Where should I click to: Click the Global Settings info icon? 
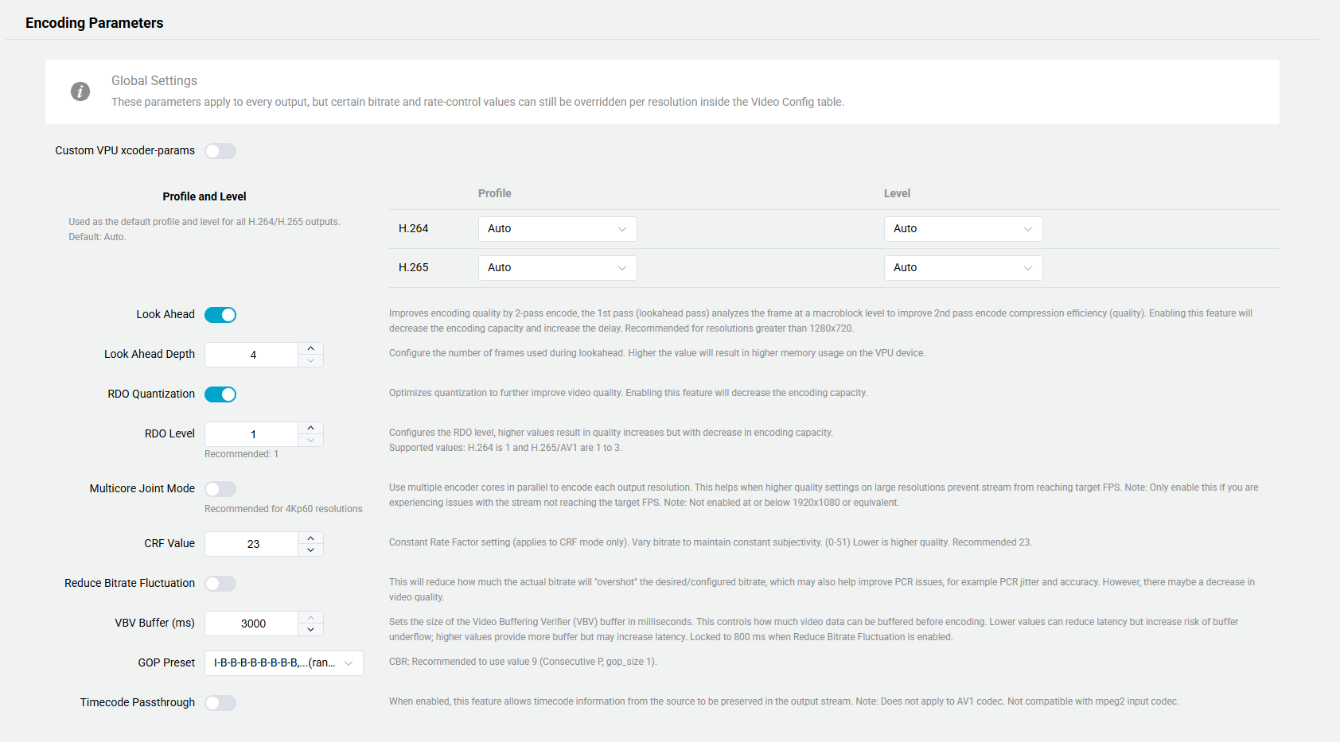click(x=80, y=91)
